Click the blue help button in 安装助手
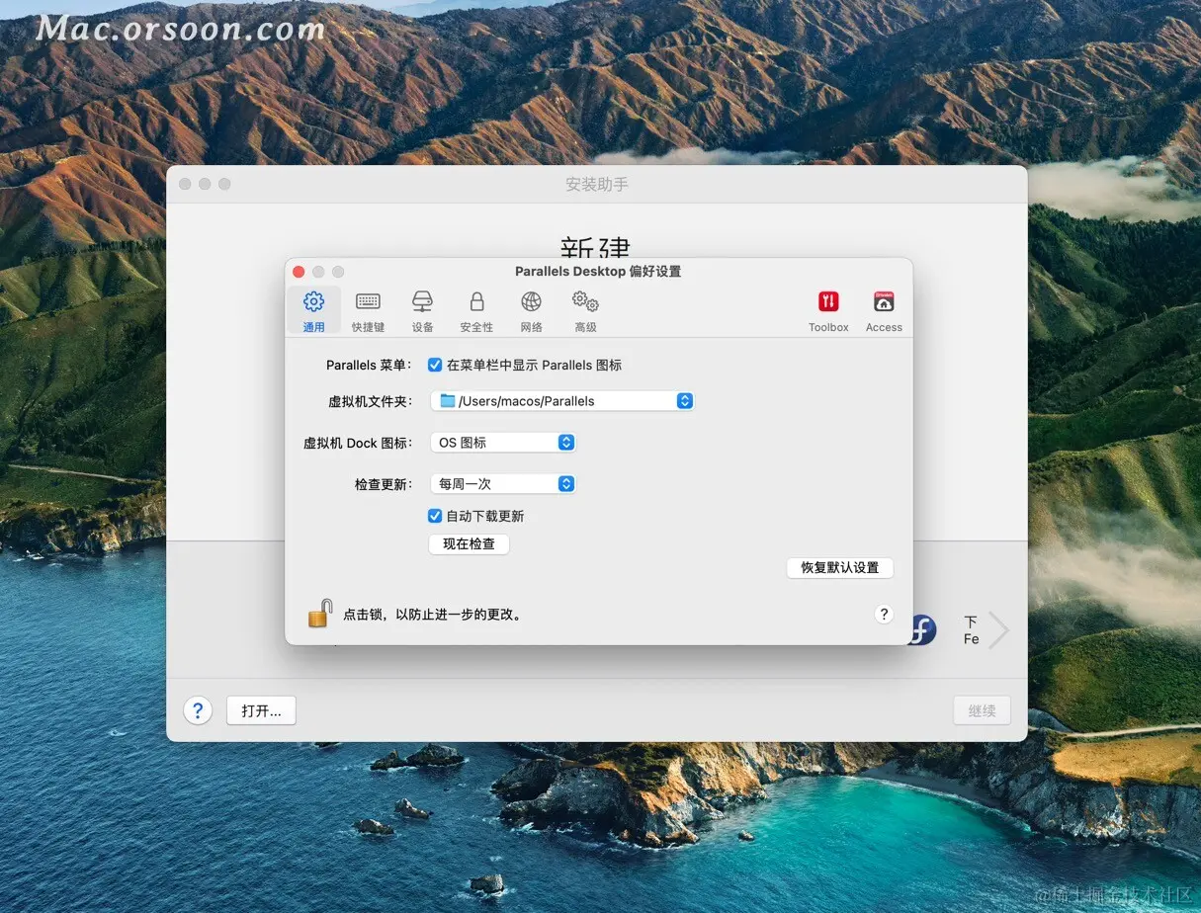This screenshot has width=1201, height=913. [x=198, y=710]
